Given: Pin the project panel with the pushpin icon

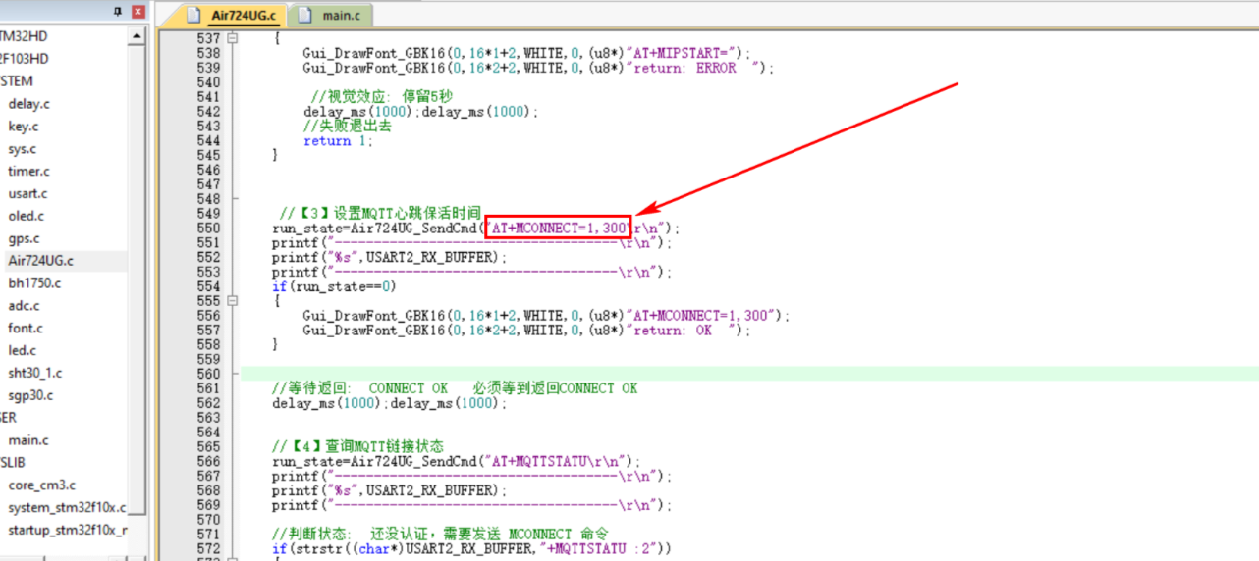Looking at the screenshot, I should [x=118, y=12].
